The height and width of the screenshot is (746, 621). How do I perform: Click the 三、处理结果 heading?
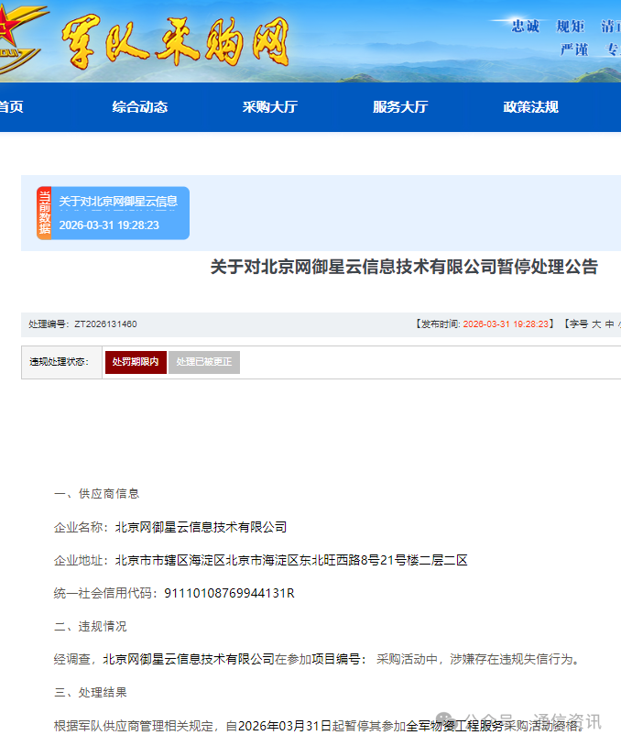point(91,692)
